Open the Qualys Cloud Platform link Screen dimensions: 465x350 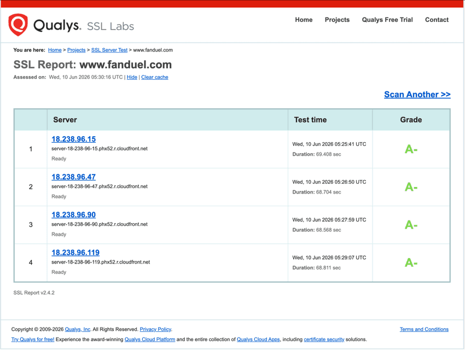pos(150,339)
